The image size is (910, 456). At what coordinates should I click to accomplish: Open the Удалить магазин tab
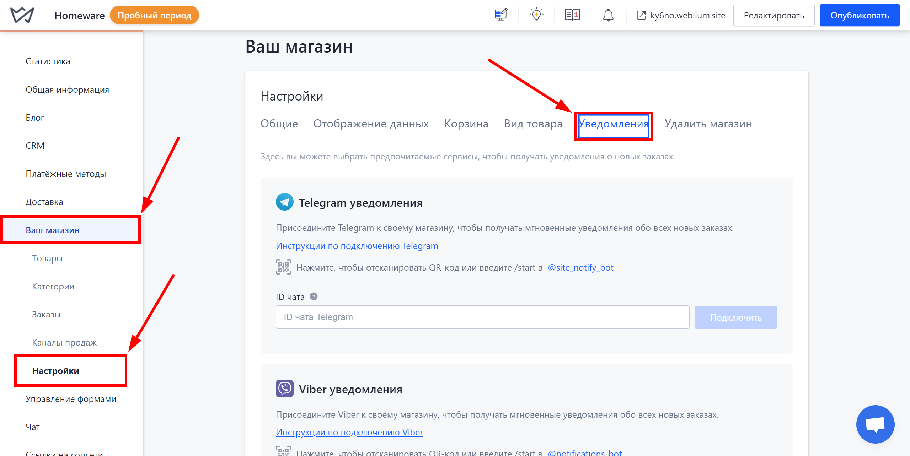click(x=708, y=124)
